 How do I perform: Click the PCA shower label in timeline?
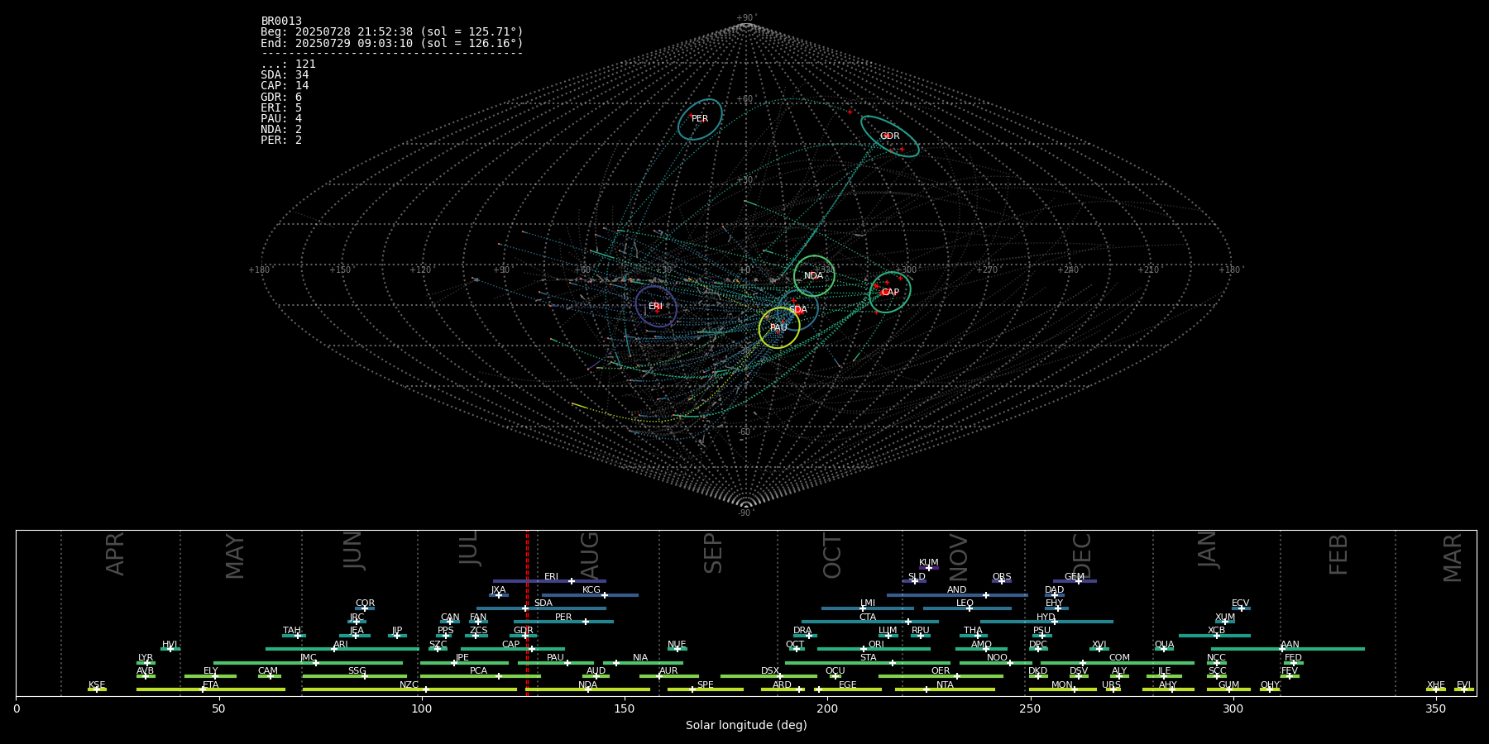(x=478, y=671)
